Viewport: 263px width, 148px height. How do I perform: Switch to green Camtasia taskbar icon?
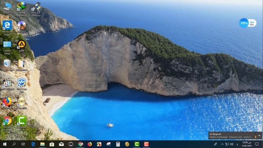tap(137, 144)
